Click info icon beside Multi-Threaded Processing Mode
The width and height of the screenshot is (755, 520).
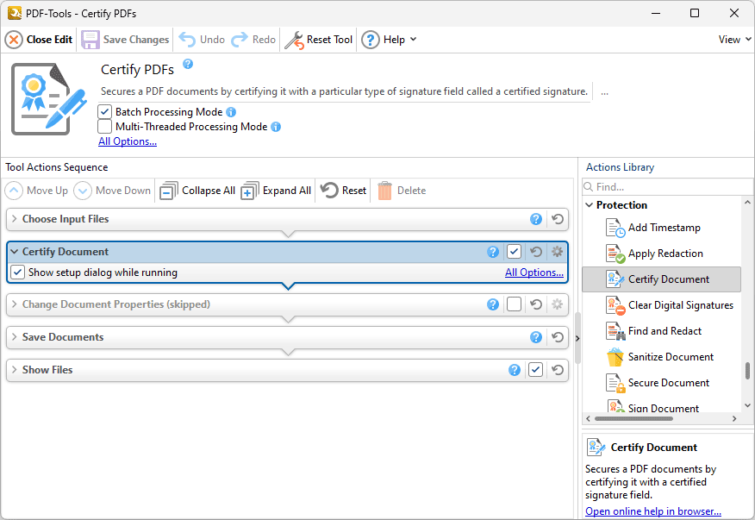(276, 127)
